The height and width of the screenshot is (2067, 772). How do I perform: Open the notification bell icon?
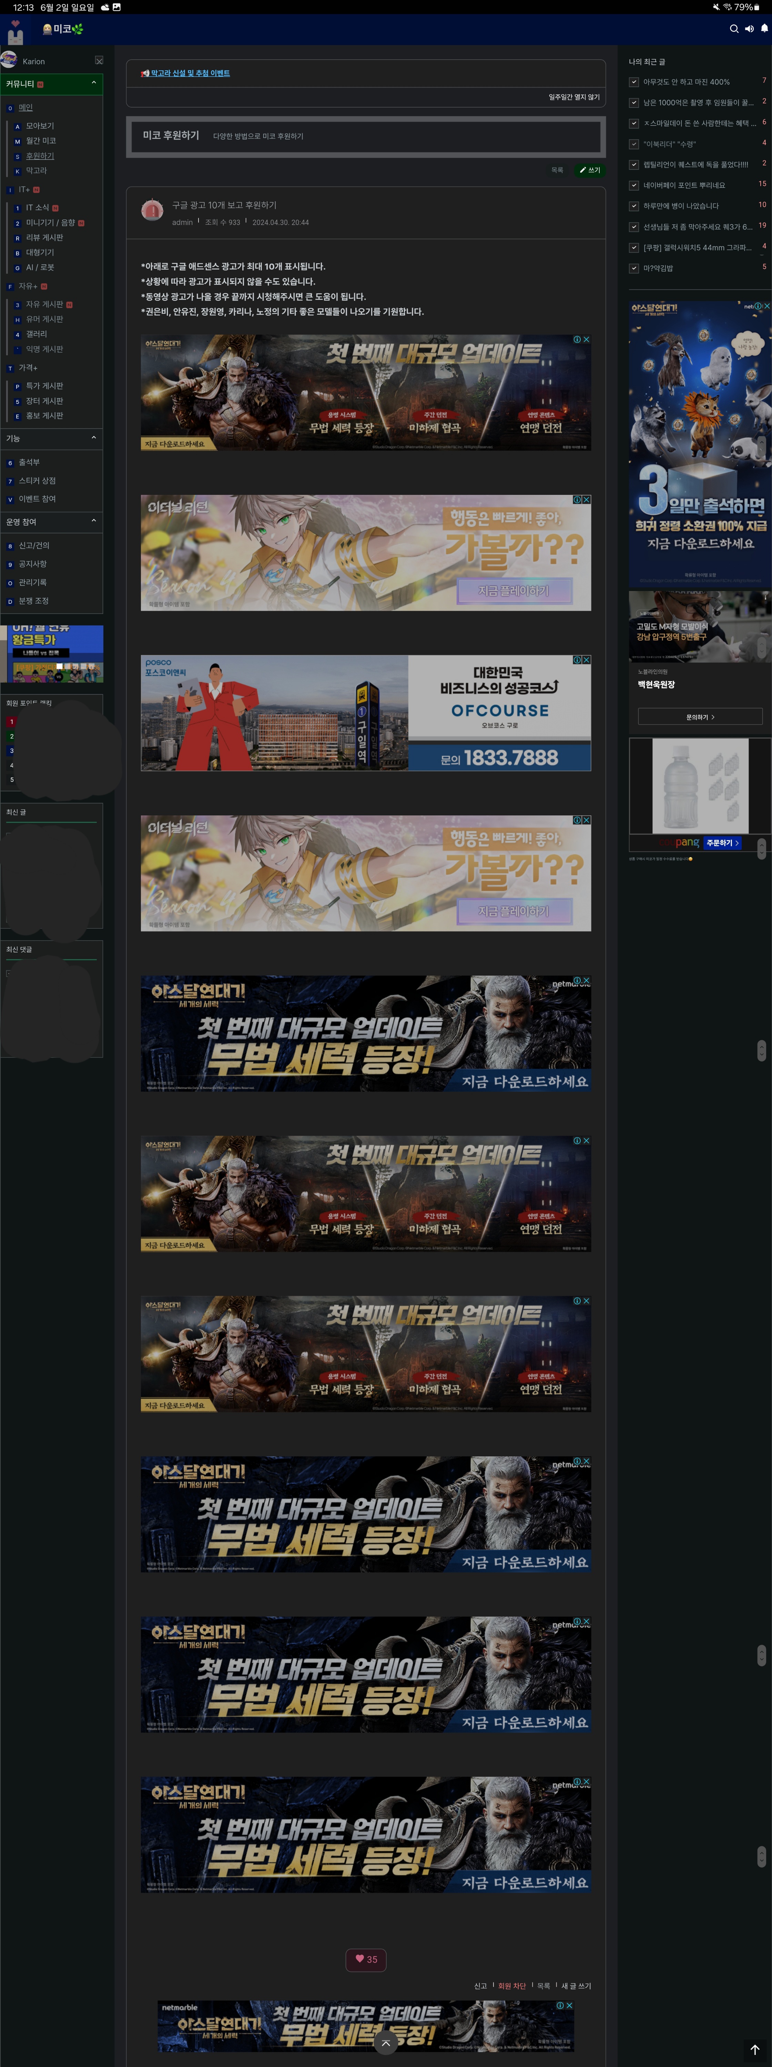tap(764, 28)
